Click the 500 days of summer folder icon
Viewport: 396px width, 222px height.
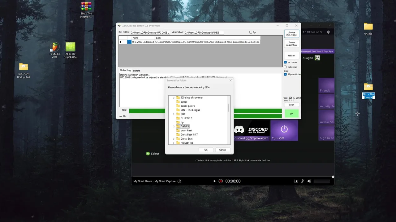[x=178, y=97]
